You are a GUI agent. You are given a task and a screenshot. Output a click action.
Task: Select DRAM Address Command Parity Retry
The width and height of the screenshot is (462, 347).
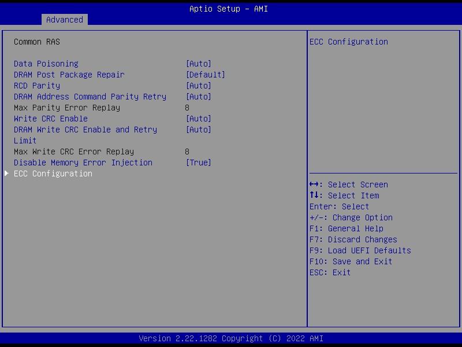[x=90, y=97]
